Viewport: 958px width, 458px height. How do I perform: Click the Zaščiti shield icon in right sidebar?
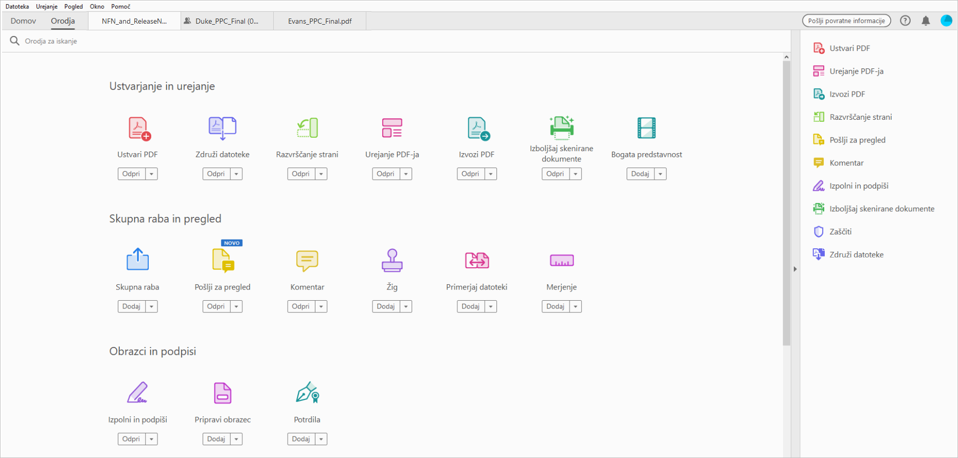coord(819,232)
